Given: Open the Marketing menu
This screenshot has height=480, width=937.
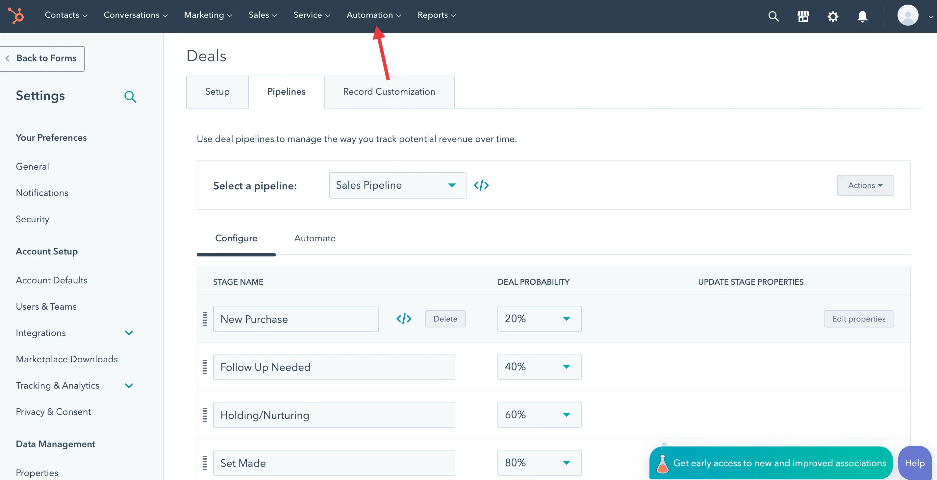Looking at the screenshot, I should [208, 15].
